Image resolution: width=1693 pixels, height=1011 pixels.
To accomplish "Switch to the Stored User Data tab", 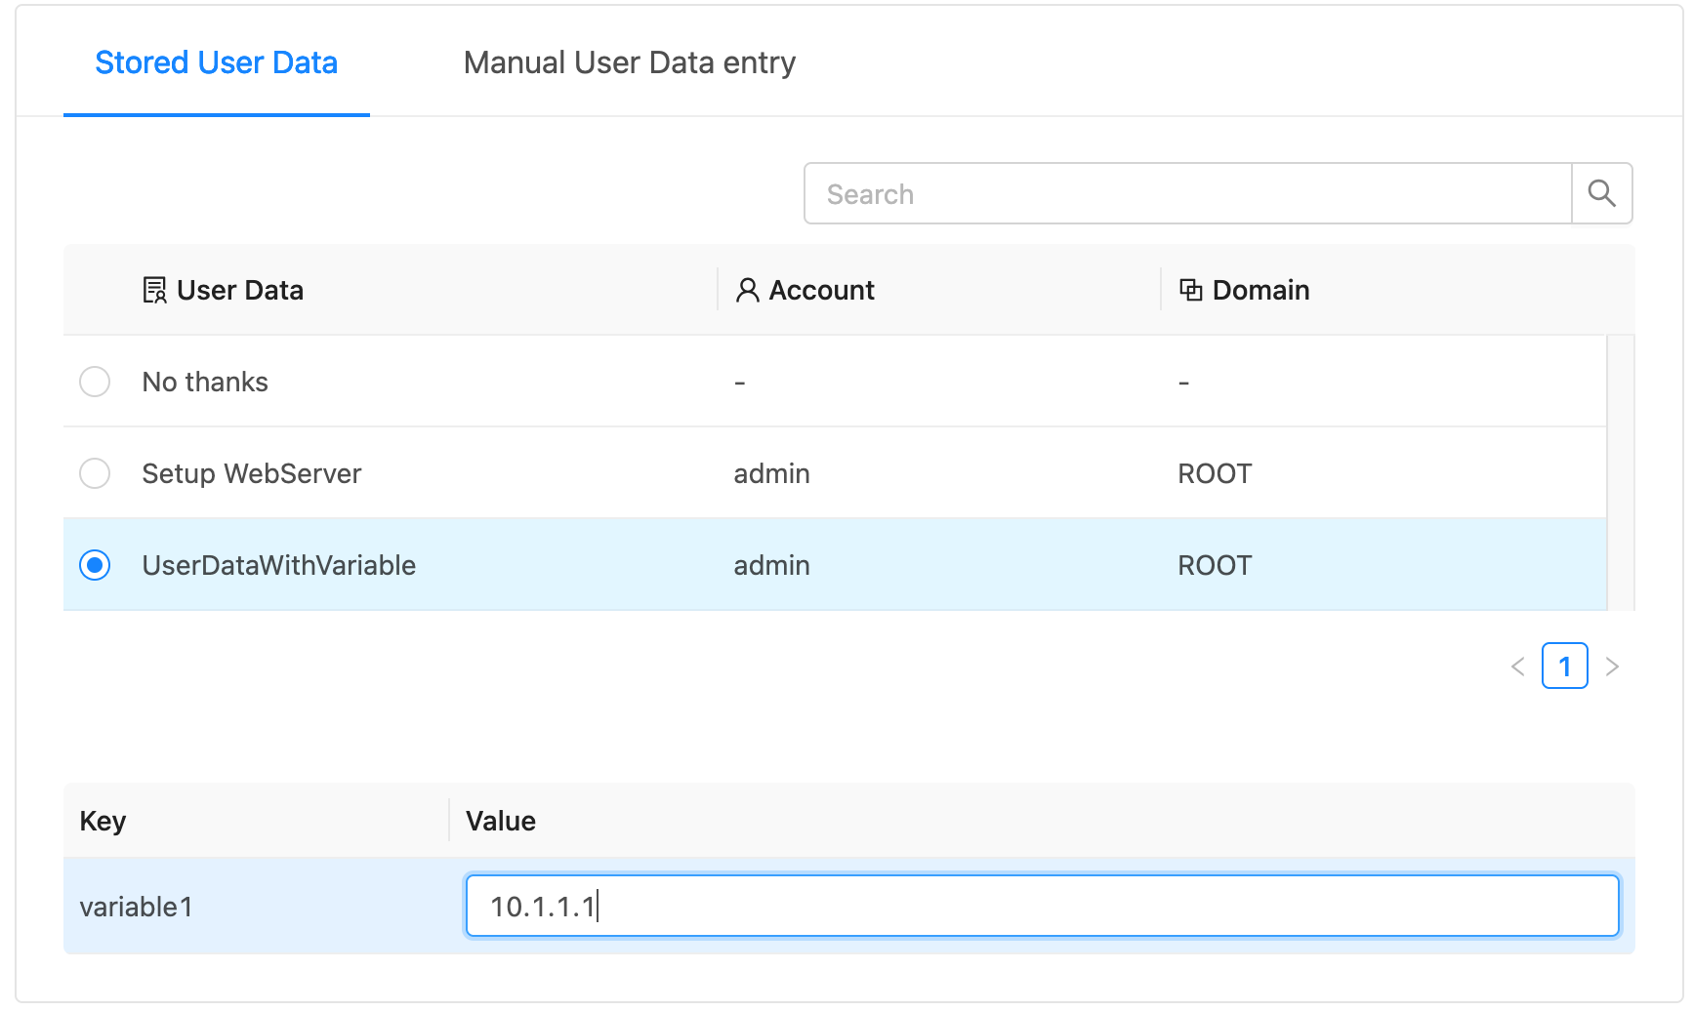I will (216, 61).
